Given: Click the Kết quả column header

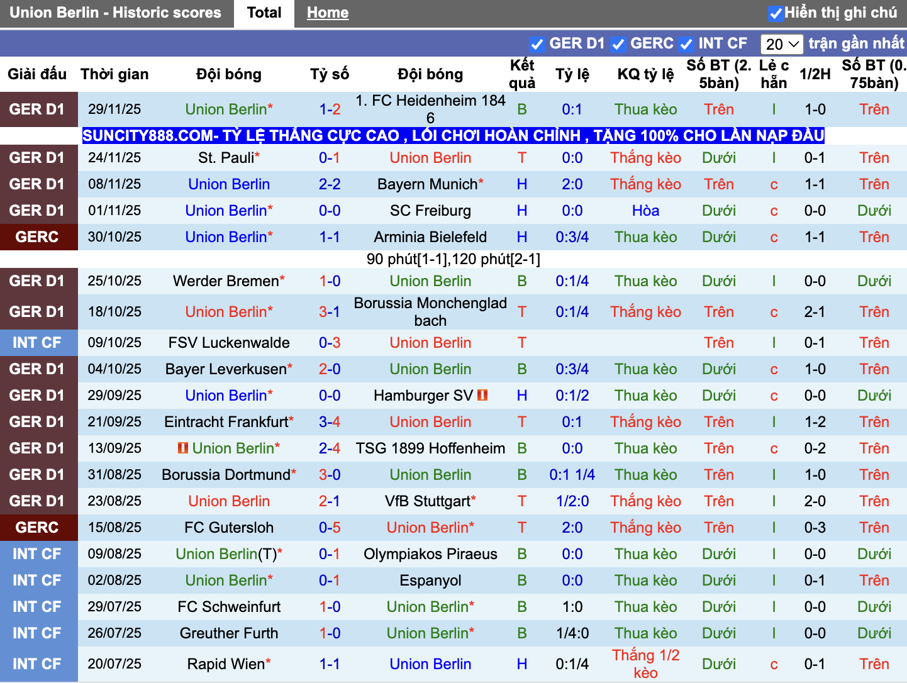Looking at the screenshot, I should coord(522,74).
